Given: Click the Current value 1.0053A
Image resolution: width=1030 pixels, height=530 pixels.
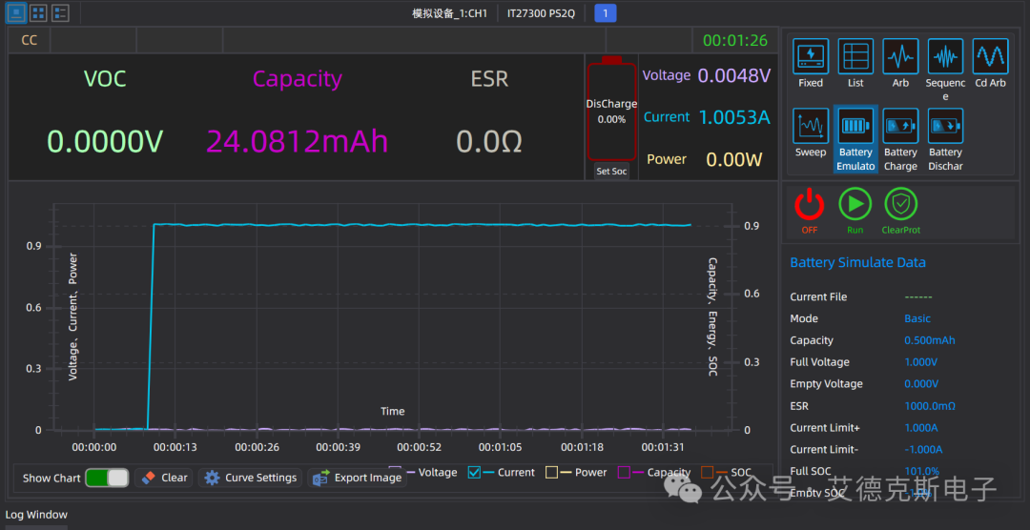Looking at the screenshot, I should pos(733,117).
